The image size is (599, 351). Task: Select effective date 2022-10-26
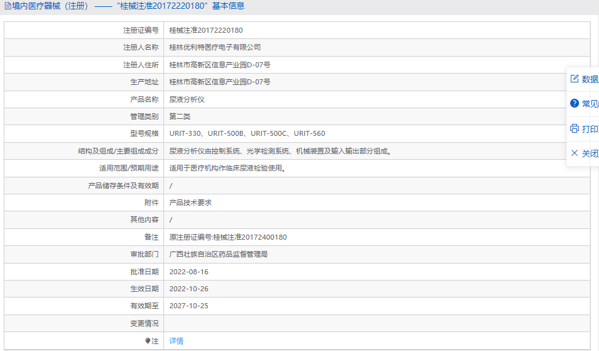tap(189, 289)
